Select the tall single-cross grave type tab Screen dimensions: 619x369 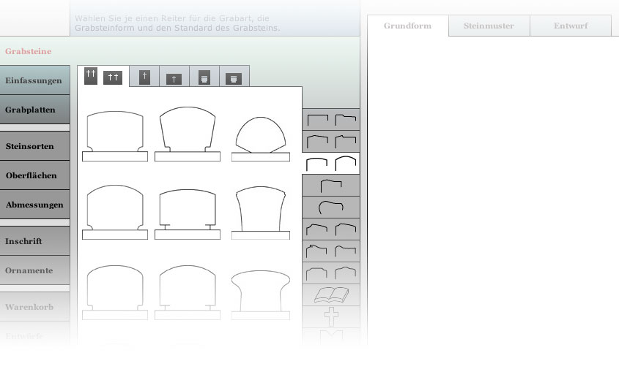click(144, 77)
